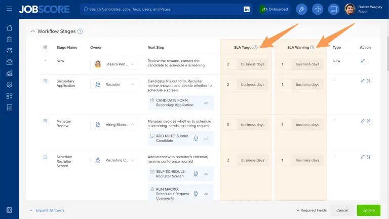This screenshot has width=389, height=219.
Task: Click share arrow on RUN MACRO card
Action: (x=206, y=194)
